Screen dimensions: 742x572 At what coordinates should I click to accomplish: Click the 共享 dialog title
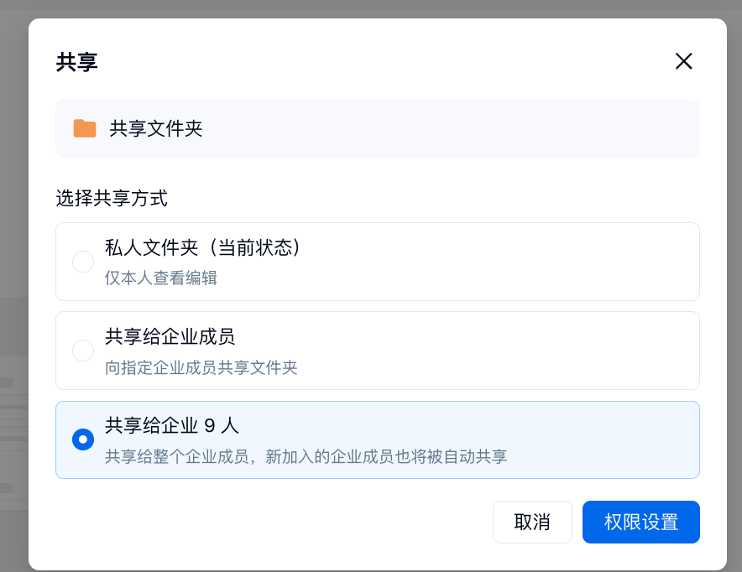point(77,61)
